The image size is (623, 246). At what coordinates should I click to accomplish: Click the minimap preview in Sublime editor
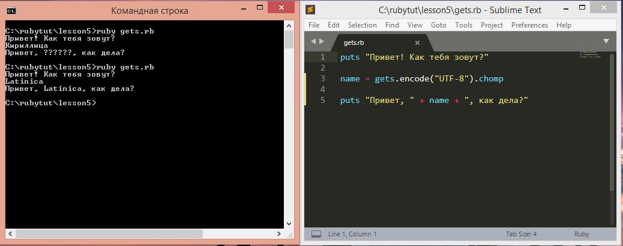(x=591, y=54)
